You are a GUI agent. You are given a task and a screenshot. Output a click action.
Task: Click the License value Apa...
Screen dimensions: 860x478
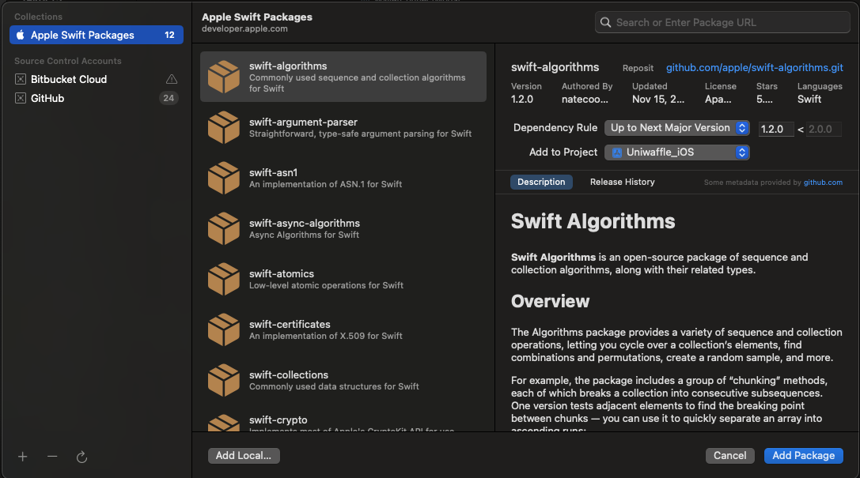718,99
